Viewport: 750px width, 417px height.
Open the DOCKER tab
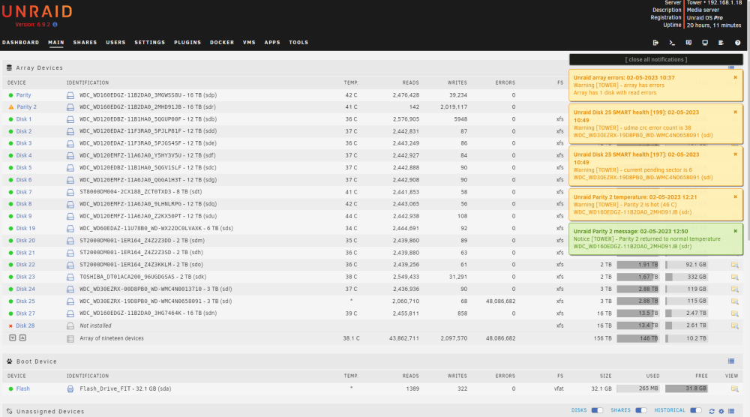(222, 43)
